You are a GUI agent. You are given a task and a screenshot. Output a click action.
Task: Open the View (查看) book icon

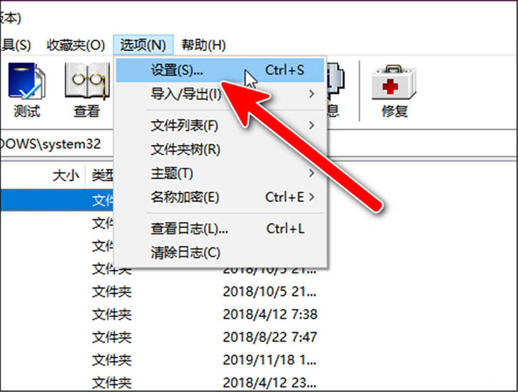point(87,90)
